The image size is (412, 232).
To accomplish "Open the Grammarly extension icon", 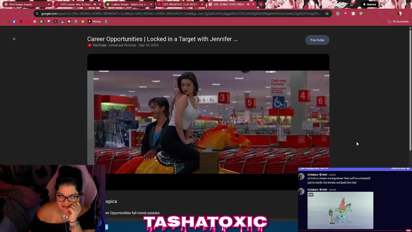I will coord(338,14).
